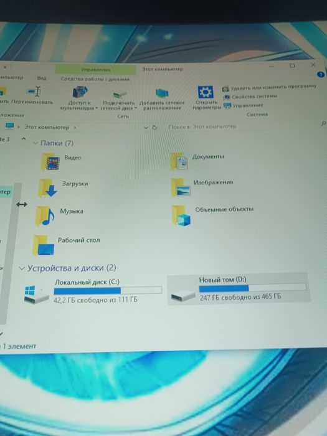Click the Переименовать ribbon icon
Screen dimensions: 327x436
(x=34, y=91)
